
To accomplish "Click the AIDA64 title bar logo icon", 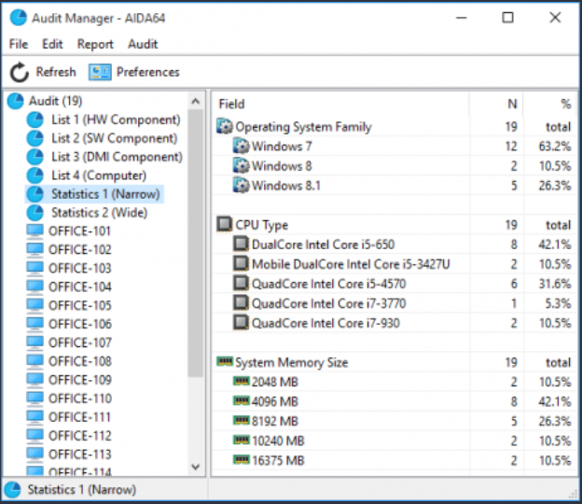I will pos(18,18).
